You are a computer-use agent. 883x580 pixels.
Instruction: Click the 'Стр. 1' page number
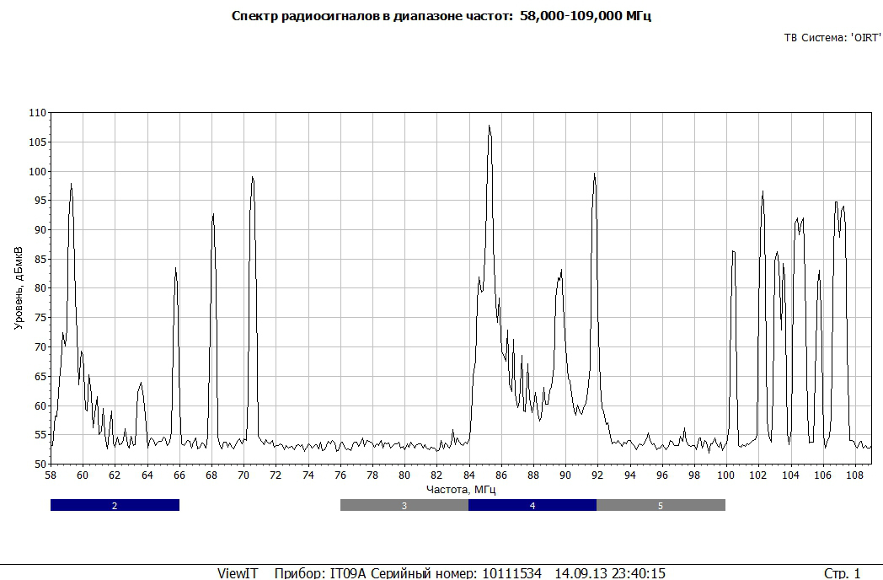click(842, 573)
